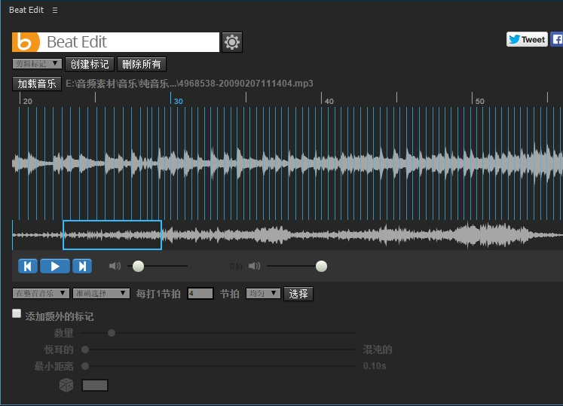Click the 选择 button
Screen dimensions: 563x406
[x=298, y=294]
